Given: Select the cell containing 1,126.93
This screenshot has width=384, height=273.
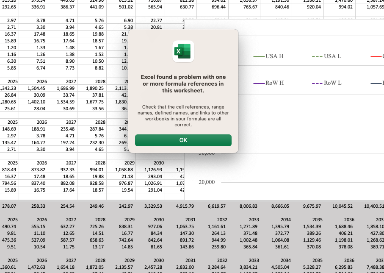Looking at the screenshot, I should (x=150, y=170).
